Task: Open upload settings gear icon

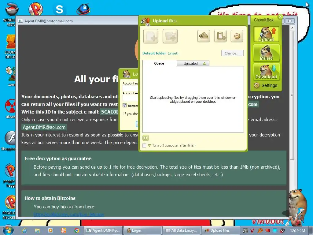Action: tap(237, 36)
